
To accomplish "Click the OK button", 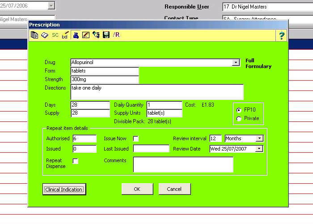I will (137, 189).
